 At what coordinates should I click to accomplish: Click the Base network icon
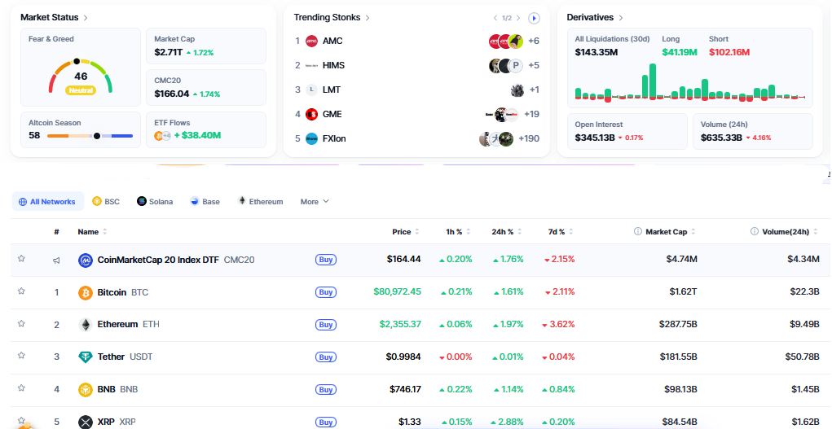click(x=194, y=201)
